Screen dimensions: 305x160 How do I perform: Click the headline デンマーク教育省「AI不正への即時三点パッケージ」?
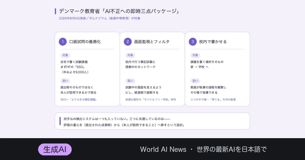pos(119,11)
